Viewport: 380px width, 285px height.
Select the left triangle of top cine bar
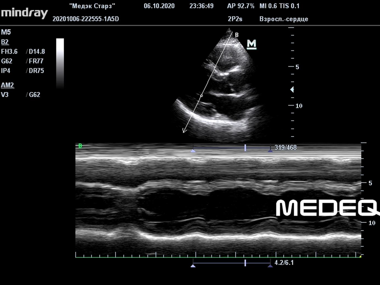pos(193,150)
